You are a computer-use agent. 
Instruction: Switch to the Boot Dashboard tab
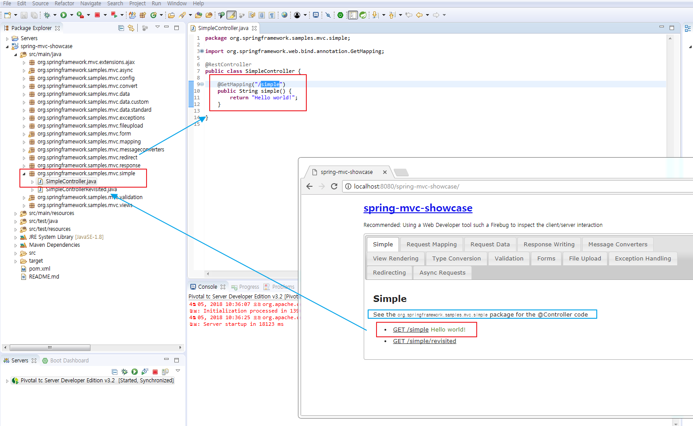(x=65, y=360)
